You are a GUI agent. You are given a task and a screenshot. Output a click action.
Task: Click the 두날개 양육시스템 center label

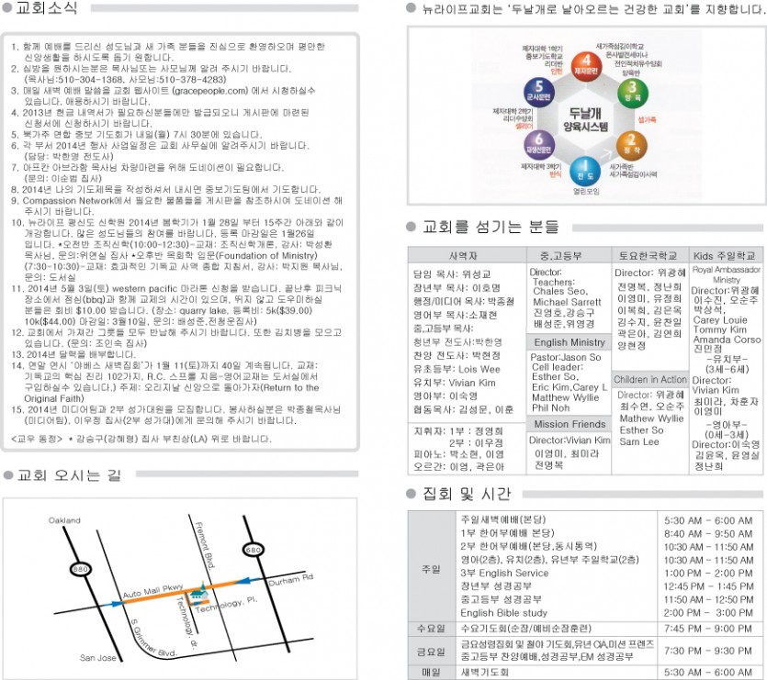point(585,120)
